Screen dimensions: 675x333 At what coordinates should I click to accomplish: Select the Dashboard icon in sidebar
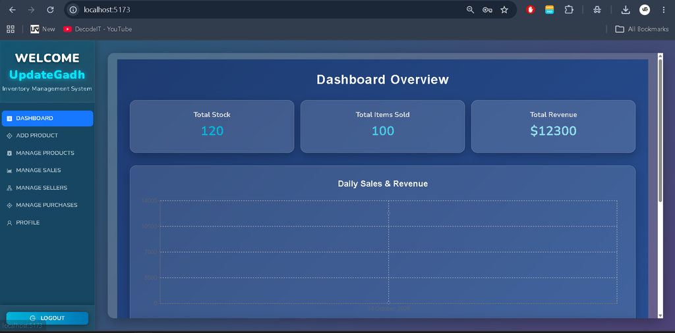click(x=9, y=118)
